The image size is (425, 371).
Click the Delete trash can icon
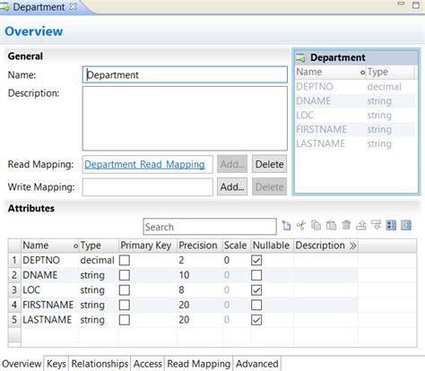point(346,225)
